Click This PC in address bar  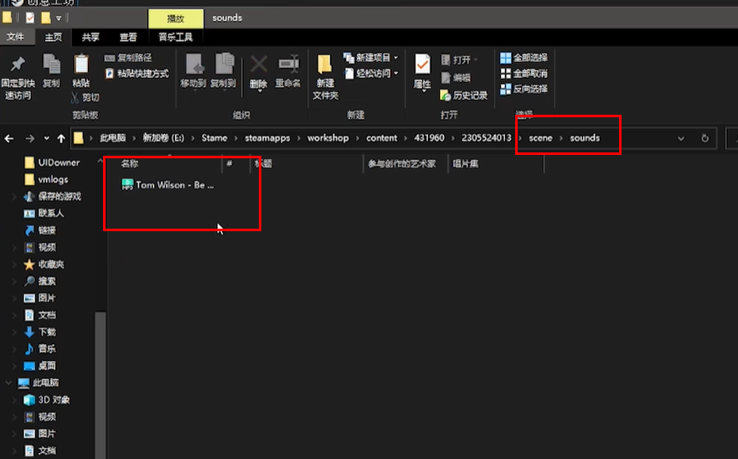point(112,138)
